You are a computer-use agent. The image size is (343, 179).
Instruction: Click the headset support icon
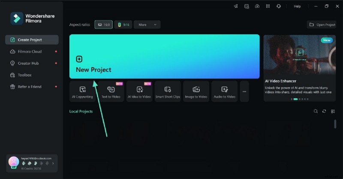(279, 6)
